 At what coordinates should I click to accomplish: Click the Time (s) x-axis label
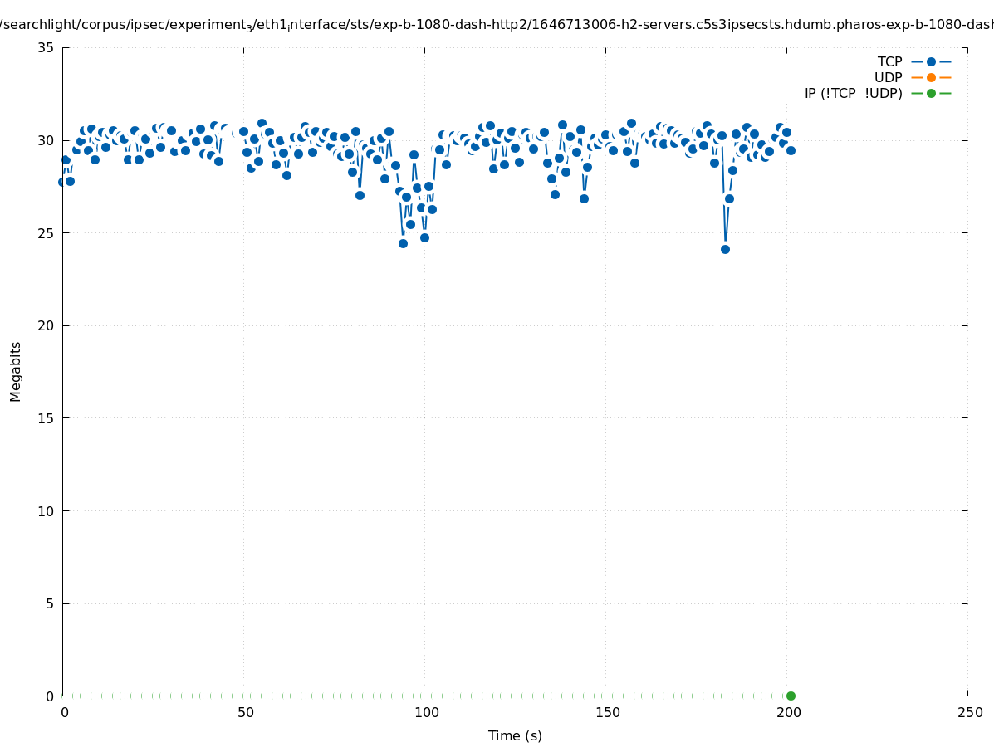(x=515, y=735)
